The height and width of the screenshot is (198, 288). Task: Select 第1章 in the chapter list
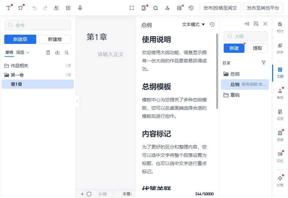(38, 84)
